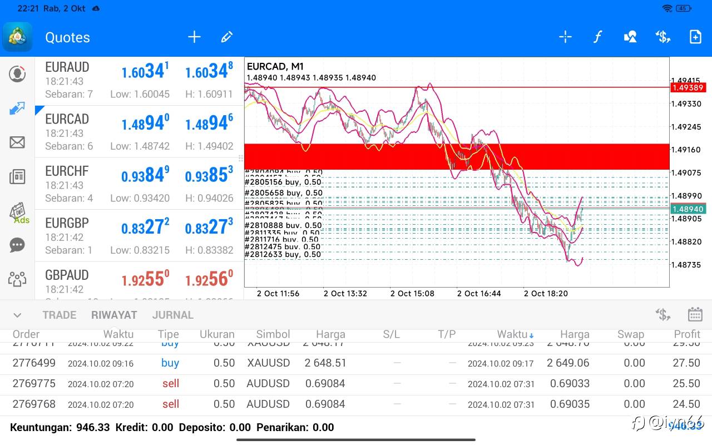Open new chart document icon
Screen dimensions: 712x445
click(x=695, y=37)
